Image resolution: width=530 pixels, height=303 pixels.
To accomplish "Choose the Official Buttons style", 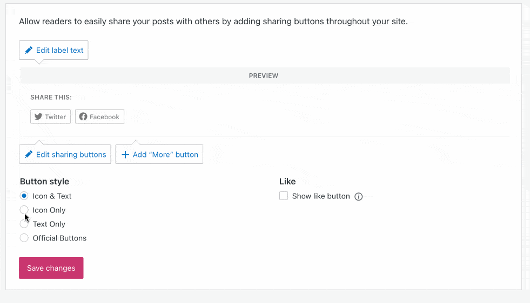I will [x=24, y=238].
